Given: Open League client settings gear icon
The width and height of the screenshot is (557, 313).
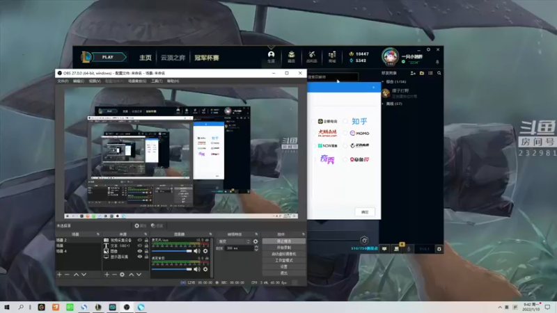Looking at the screenshot, I should [428, 49].
